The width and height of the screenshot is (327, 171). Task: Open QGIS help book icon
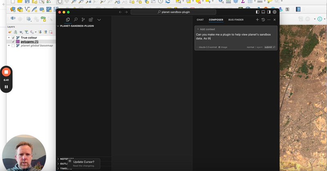[x=298, y=9]
